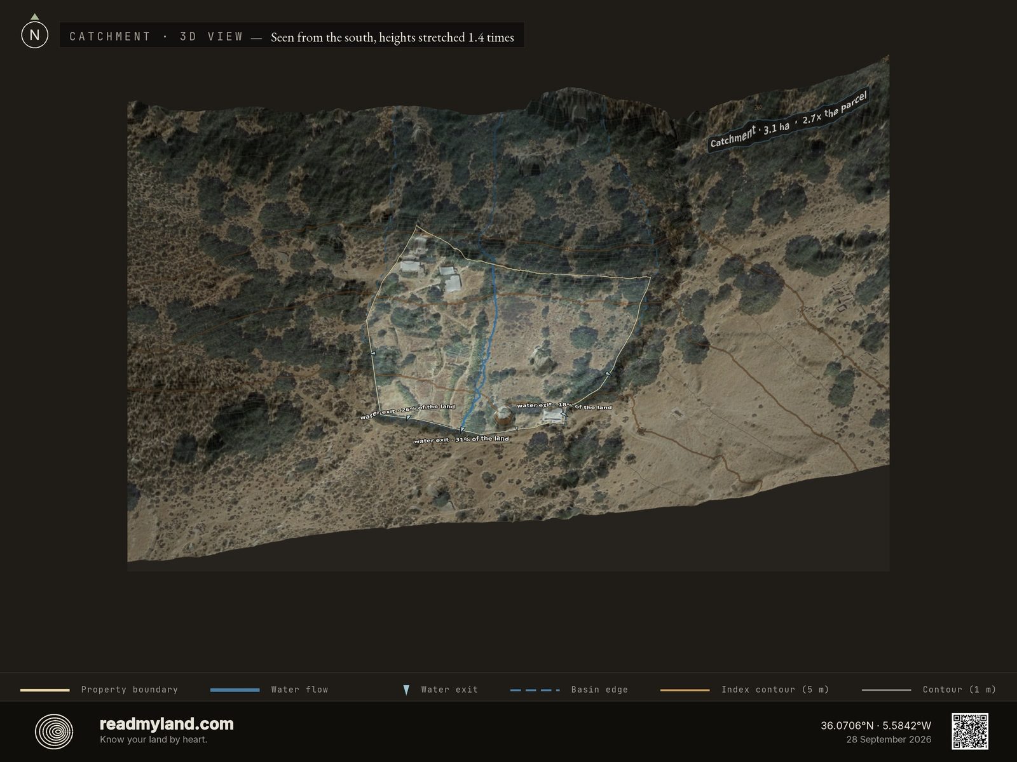Image resolution: width=1017 pixels, height=762 pixels.
Task: Click the 'Water exit' legend label
Action: coord(449,690)
